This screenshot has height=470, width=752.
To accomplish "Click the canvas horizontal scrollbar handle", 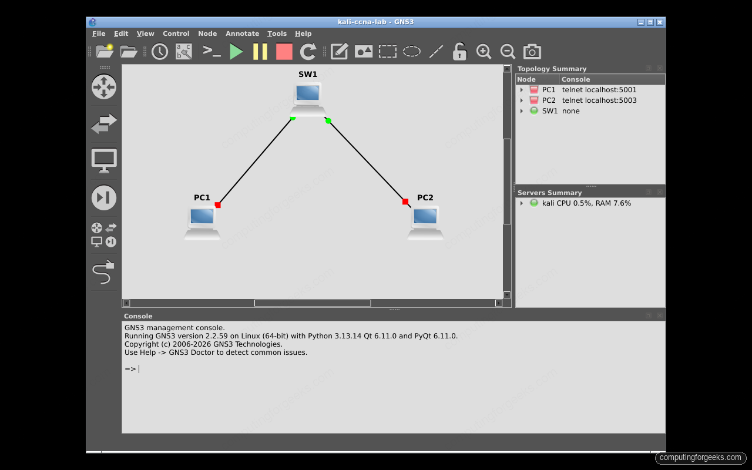I will click(x=313, y=303).
